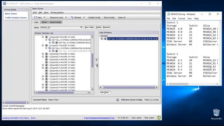Click the device icon of the alias member
Viewport: 224px width, 126px height.
click(102, 39)
